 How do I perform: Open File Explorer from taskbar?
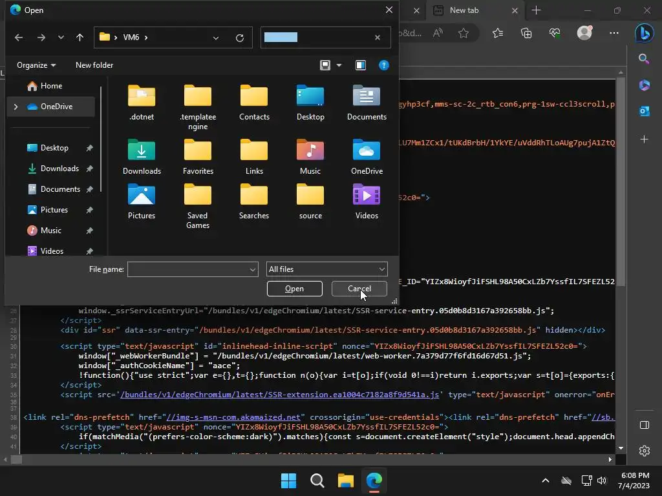coord(345,480)
